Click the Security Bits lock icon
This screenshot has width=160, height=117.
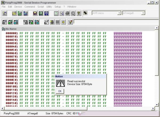click(52, 22)
